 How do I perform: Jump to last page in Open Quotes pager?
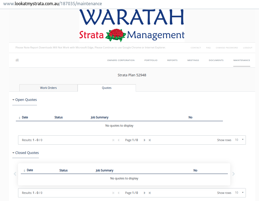tap(150, 140)
